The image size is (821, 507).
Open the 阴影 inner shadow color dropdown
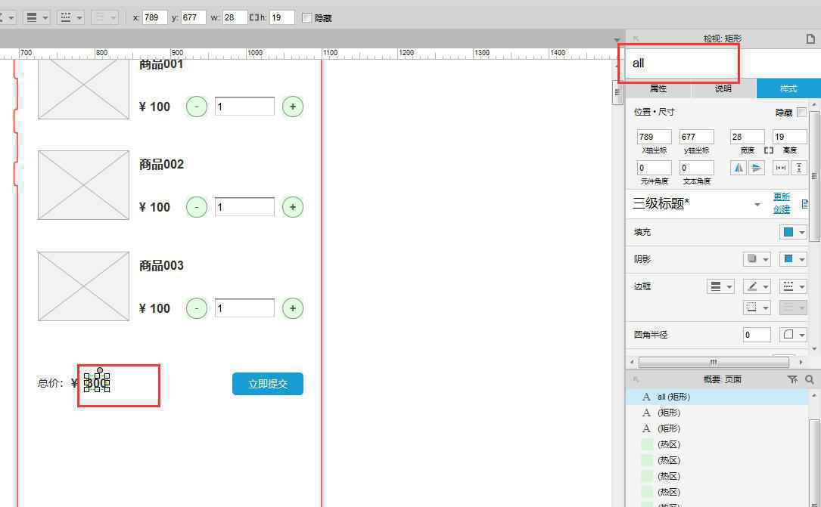pyautogui.click(x=793, y=259)
